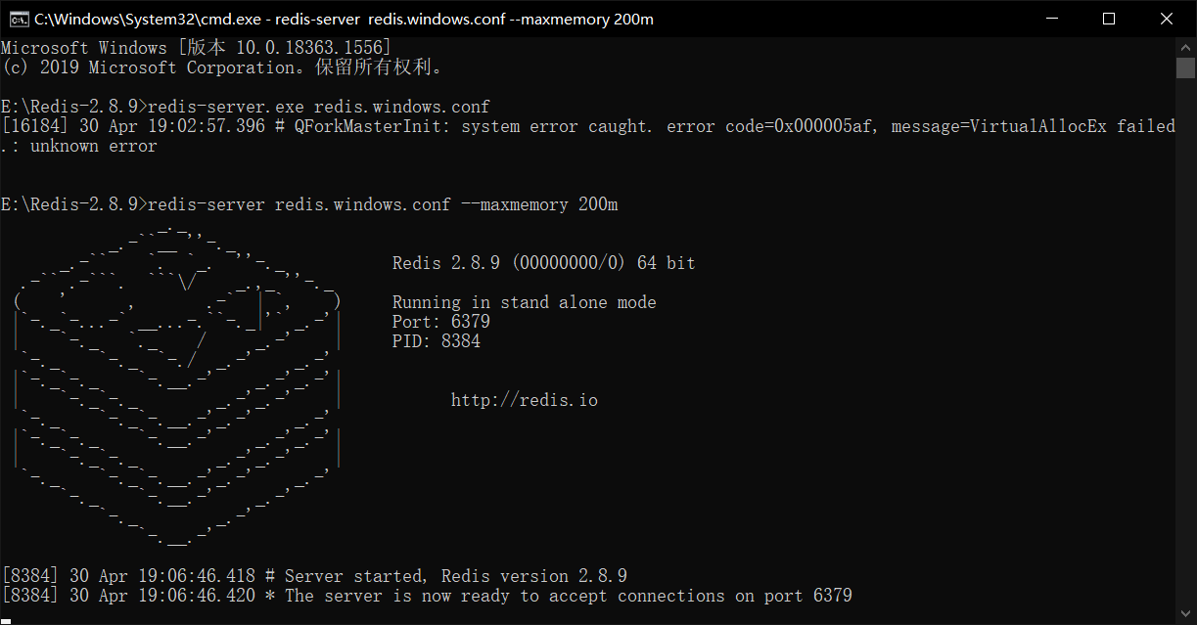
Task: Minimize the cmd.exe window
Action: click(1052, 19)
